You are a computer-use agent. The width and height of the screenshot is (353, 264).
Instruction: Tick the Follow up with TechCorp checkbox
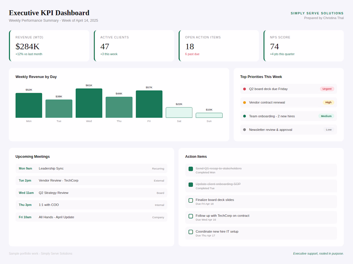click(191, 216)
